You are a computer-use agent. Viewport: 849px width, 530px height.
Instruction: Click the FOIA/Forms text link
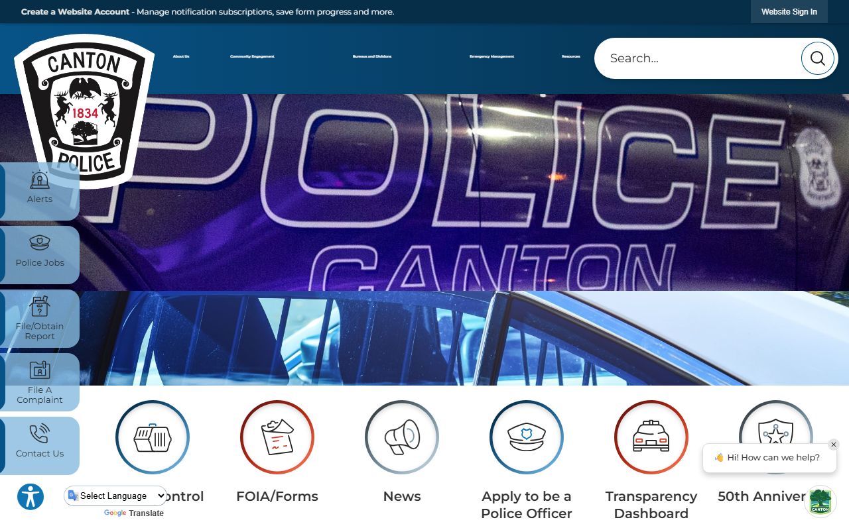click(x=277, y=496)
